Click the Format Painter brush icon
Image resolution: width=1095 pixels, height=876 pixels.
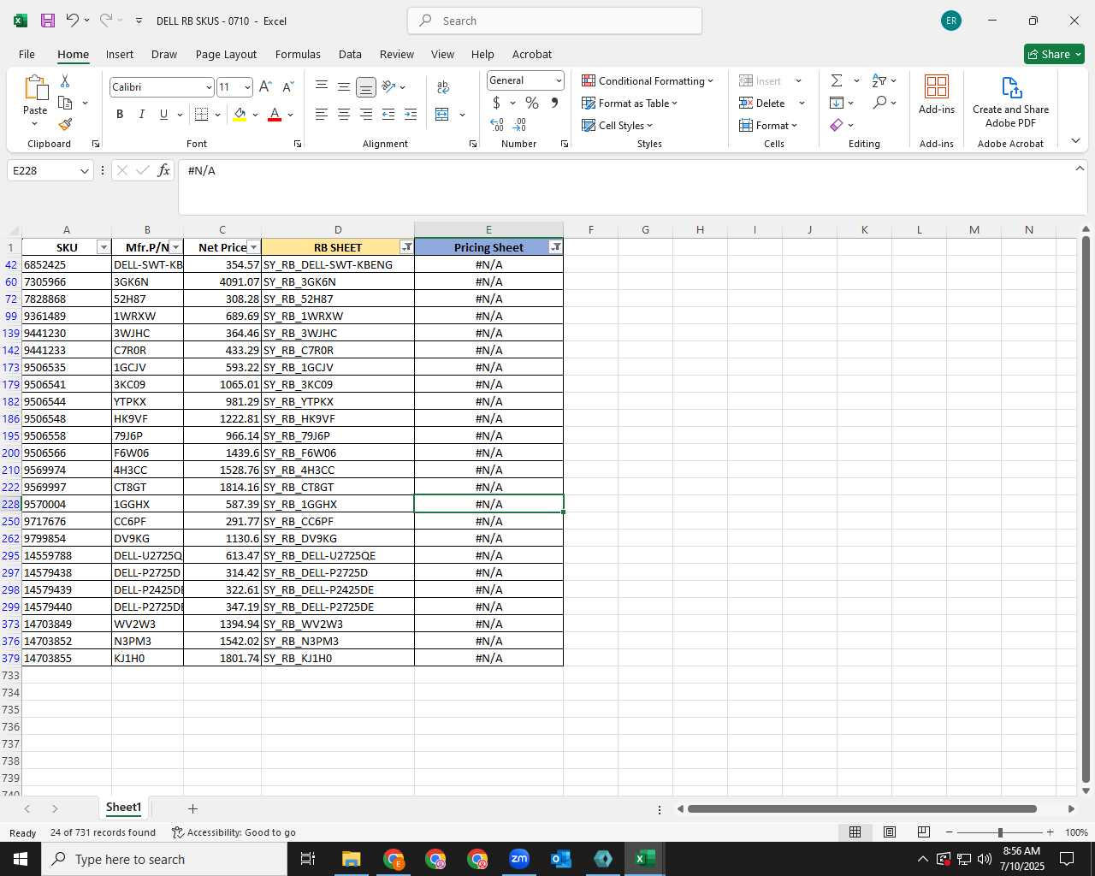pyautogui.click(x=65, y=125)
